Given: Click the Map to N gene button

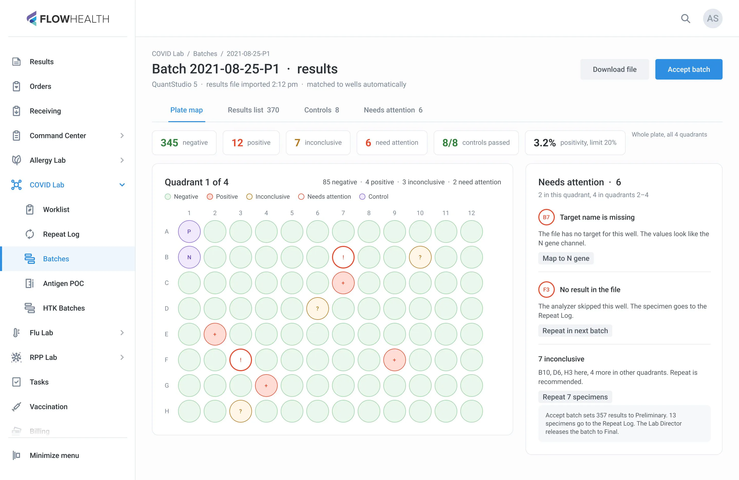Looking at the screenshot, I should click(x=566, y=258).
